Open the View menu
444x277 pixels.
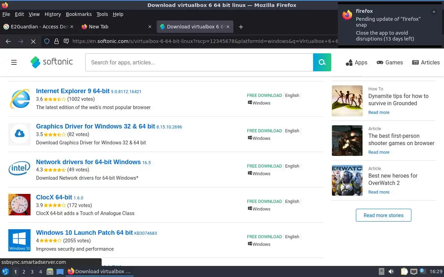[x=34, y=14]
